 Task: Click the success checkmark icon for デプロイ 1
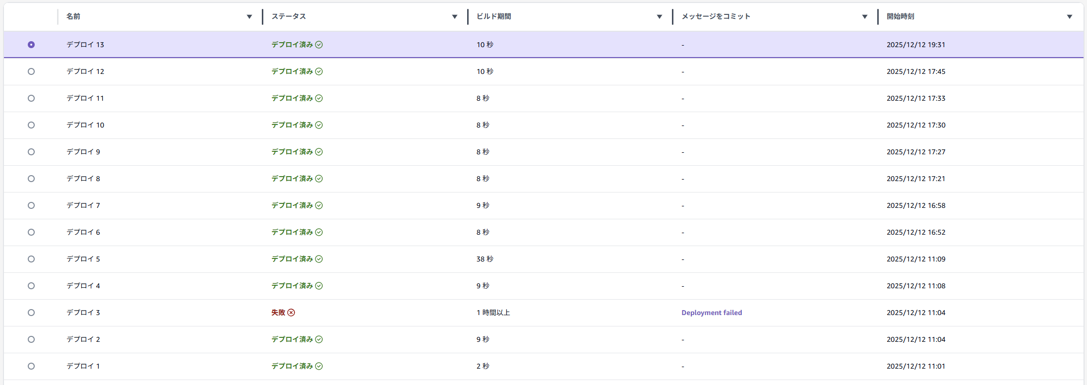click(x=319, y=366)
